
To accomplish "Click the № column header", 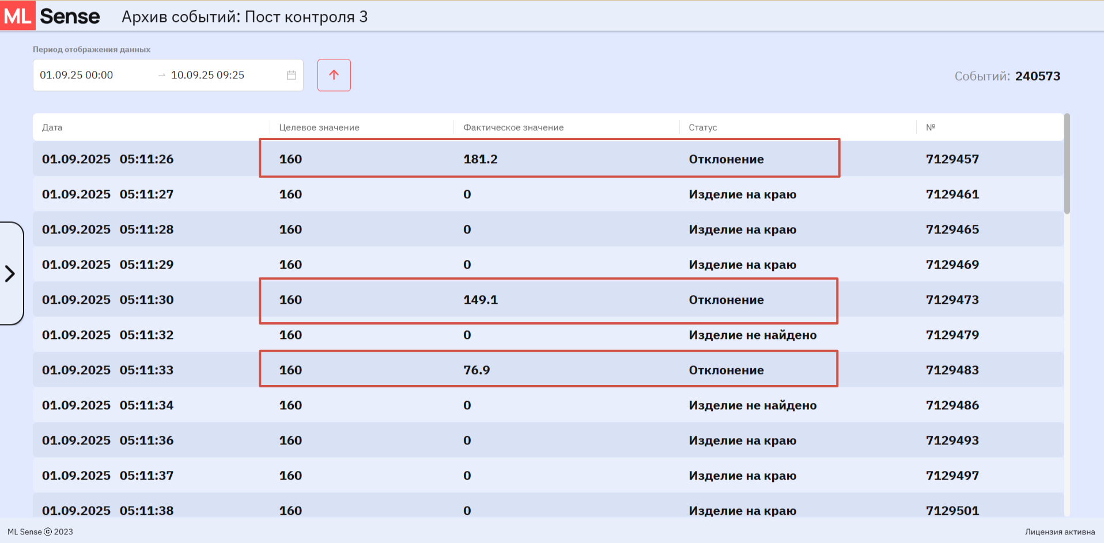I will click(x=930, y=127).
